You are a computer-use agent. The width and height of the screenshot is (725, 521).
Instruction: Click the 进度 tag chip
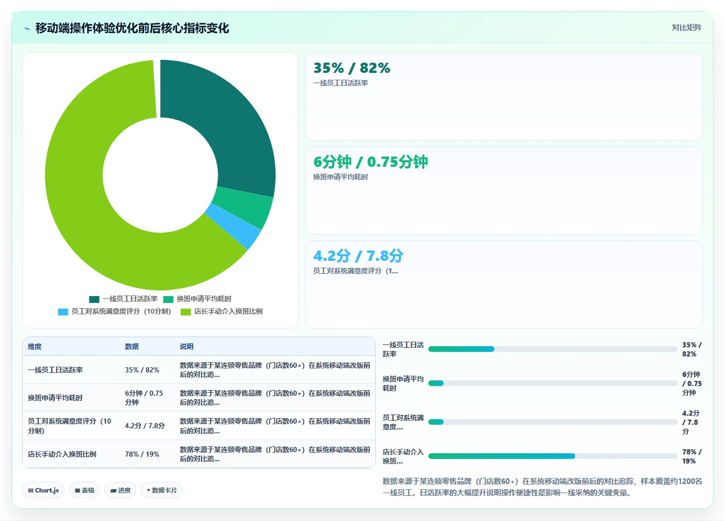point(120,490)
